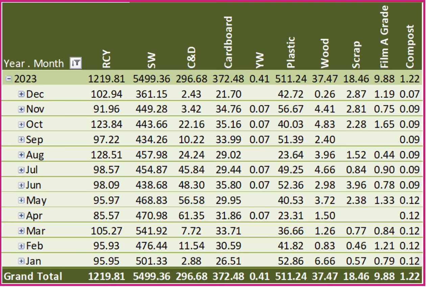This screenshot has width=426, height=287.
Task: Expand the Jan month row
Action: (x=21, y=261)
